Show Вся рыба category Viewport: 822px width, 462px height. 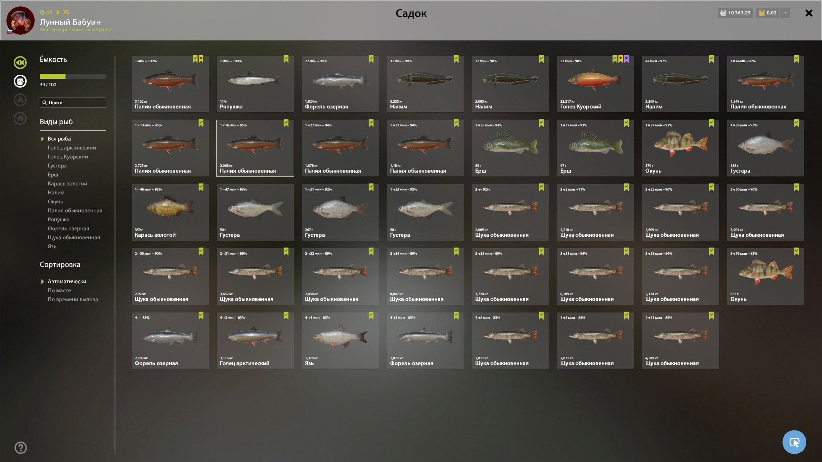point(59,139)
